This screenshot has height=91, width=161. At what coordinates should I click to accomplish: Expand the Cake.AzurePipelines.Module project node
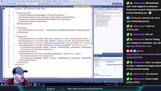(95, 16)
